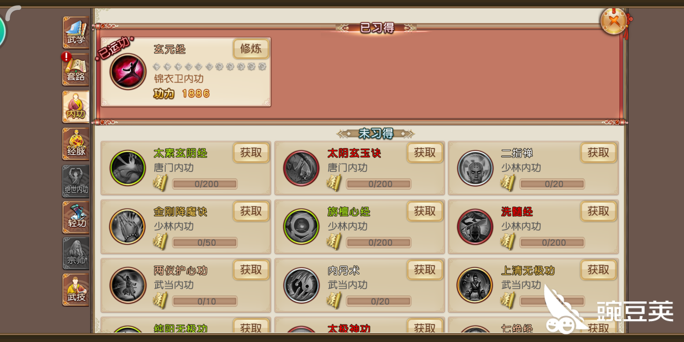684x342 pixels.
Task: Open the 武技 sidebar icon
Action: point(76,290)
